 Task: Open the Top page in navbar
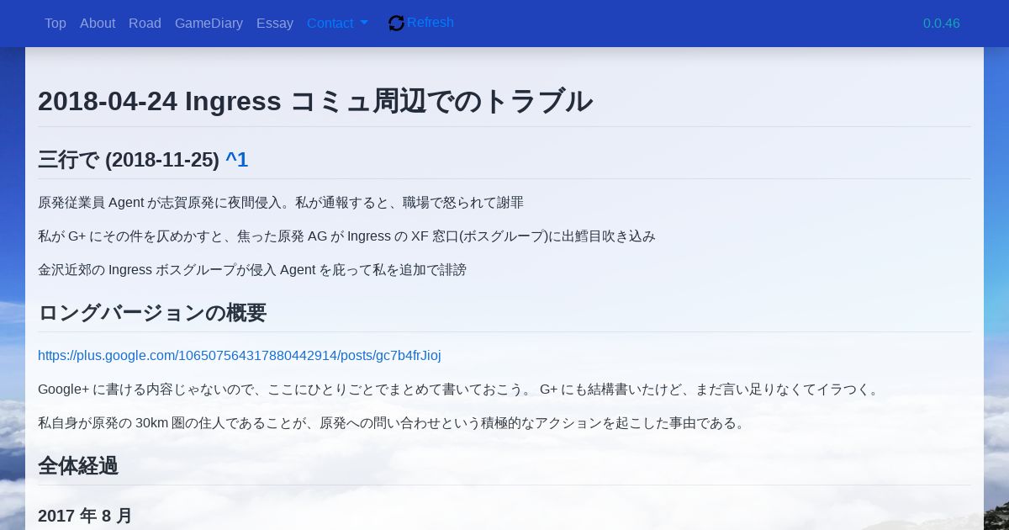tap(55, 24)
